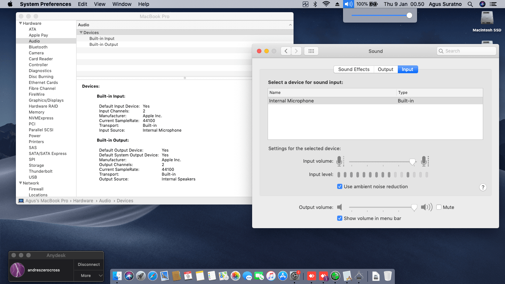Click the Input volume slider

coord(382,162)
